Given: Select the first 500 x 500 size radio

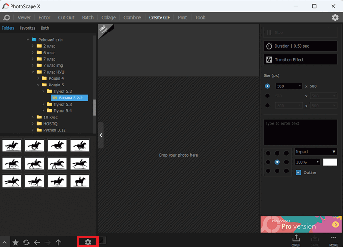Looking at the screenshot, I should tap(268, 86).
